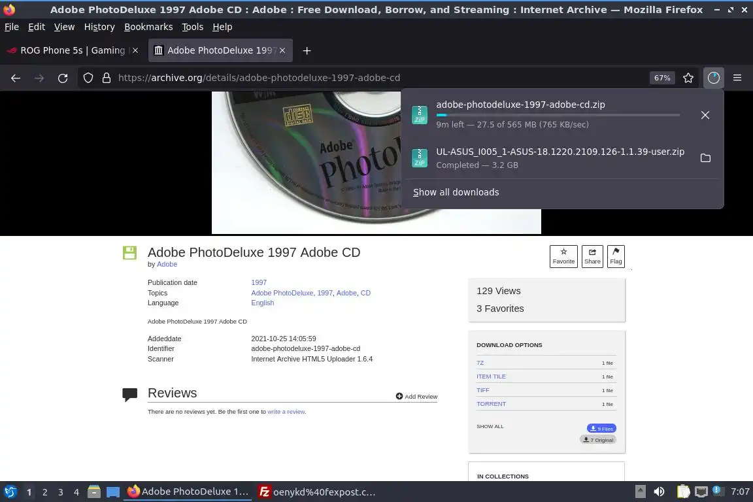
Task: Open the View menu
Action: (x=64, y=27)
